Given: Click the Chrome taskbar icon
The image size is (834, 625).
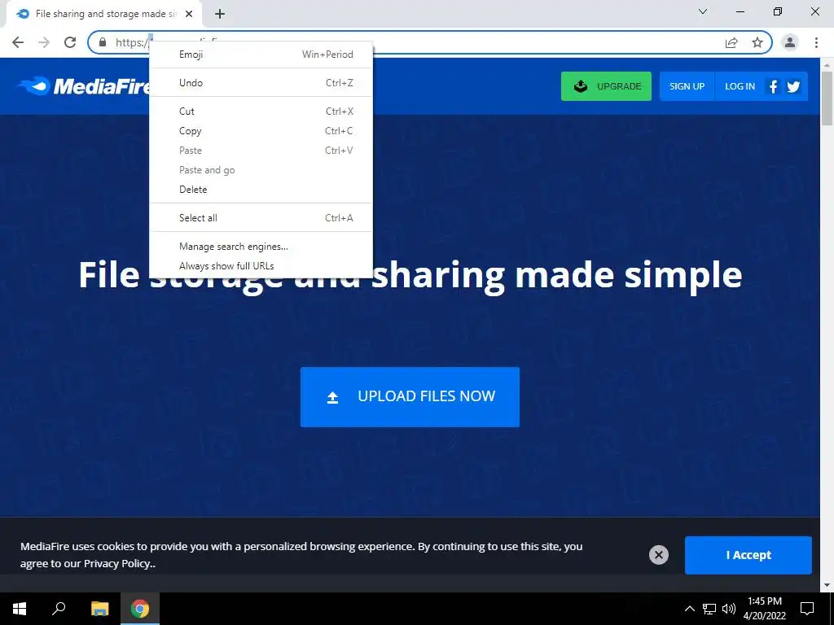Looking at the screenshot, I should pyautogui.click(x=140, y=609).
